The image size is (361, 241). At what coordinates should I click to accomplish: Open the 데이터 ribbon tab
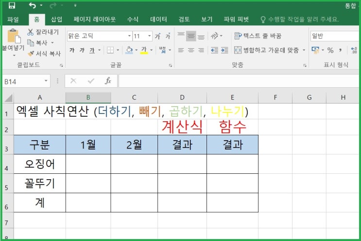click(158, 19)
